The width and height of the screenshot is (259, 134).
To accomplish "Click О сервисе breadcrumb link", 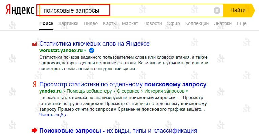I will 128,91.
